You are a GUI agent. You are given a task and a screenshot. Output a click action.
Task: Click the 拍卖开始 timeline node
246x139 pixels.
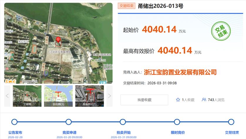click(x=123, y=122)
